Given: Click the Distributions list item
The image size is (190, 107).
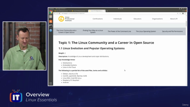Looking at the screenshot, I should pyautogui.click(x=67, y=63).
